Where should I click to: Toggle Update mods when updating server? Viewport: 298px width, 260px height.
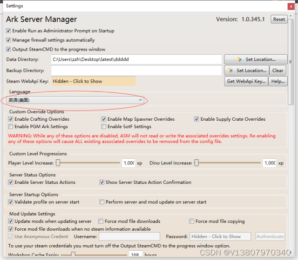point(11,221)
